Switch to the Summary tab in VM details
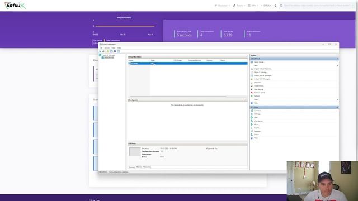The width and height of the screenshot is (358, 201). point(132,167)
